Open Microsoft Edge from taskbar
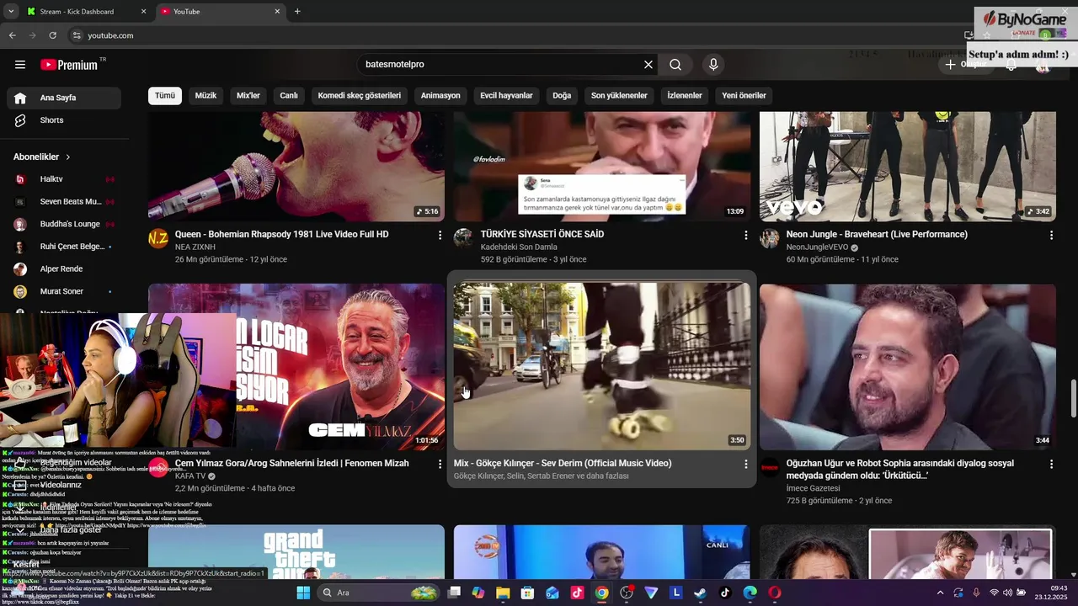The height and width of the screenshot is (606, 1078). tap(750, 593)
